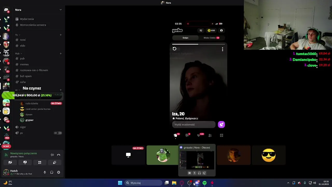Toggle deafen in Discord taskbar preview
The width and height of the screenshot is (332, 187).
(x=199, y=173)
